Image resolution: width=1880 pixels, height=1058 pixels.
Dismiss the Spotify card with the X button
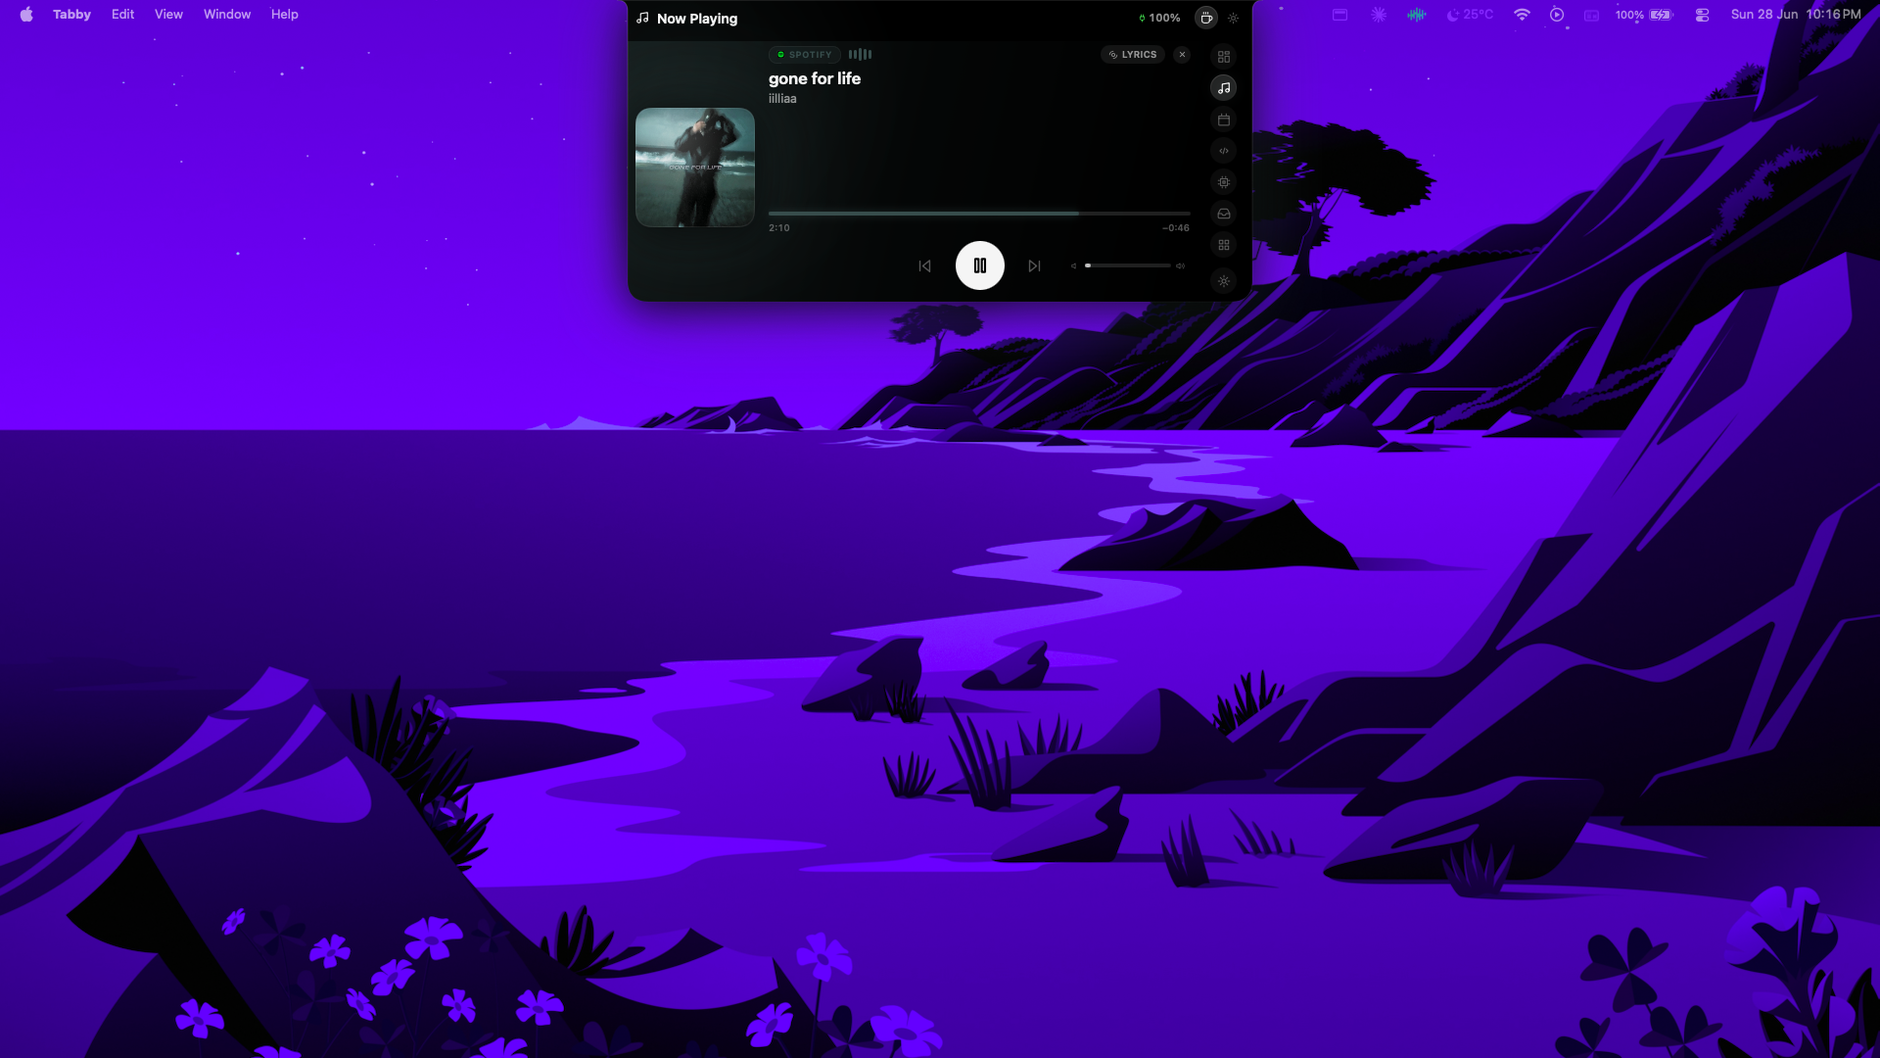[1183, 55]
